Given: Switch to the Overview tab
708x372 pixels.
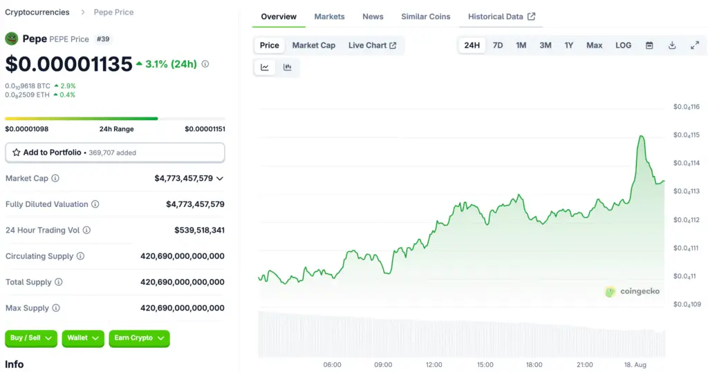Looking at the screenshot, I should [279, 17].
